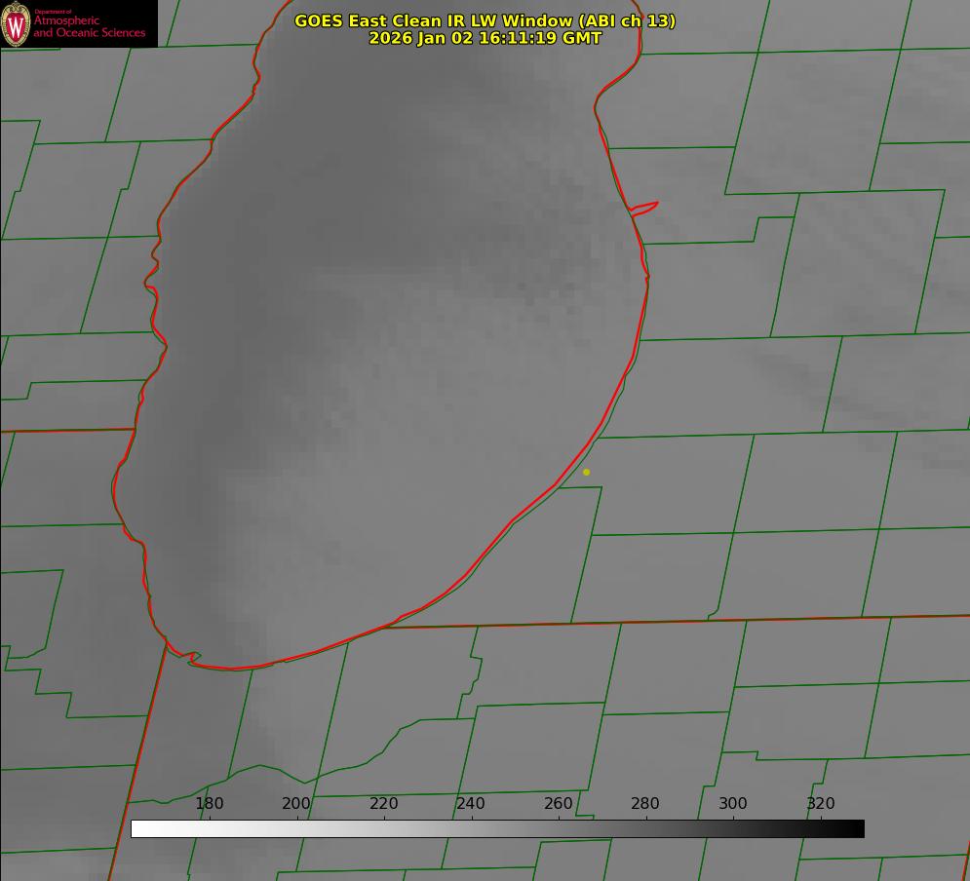Click the small hooked harbor on the southwest shore
This screenshot has width=970, height=881.
[x=193, y=658]
